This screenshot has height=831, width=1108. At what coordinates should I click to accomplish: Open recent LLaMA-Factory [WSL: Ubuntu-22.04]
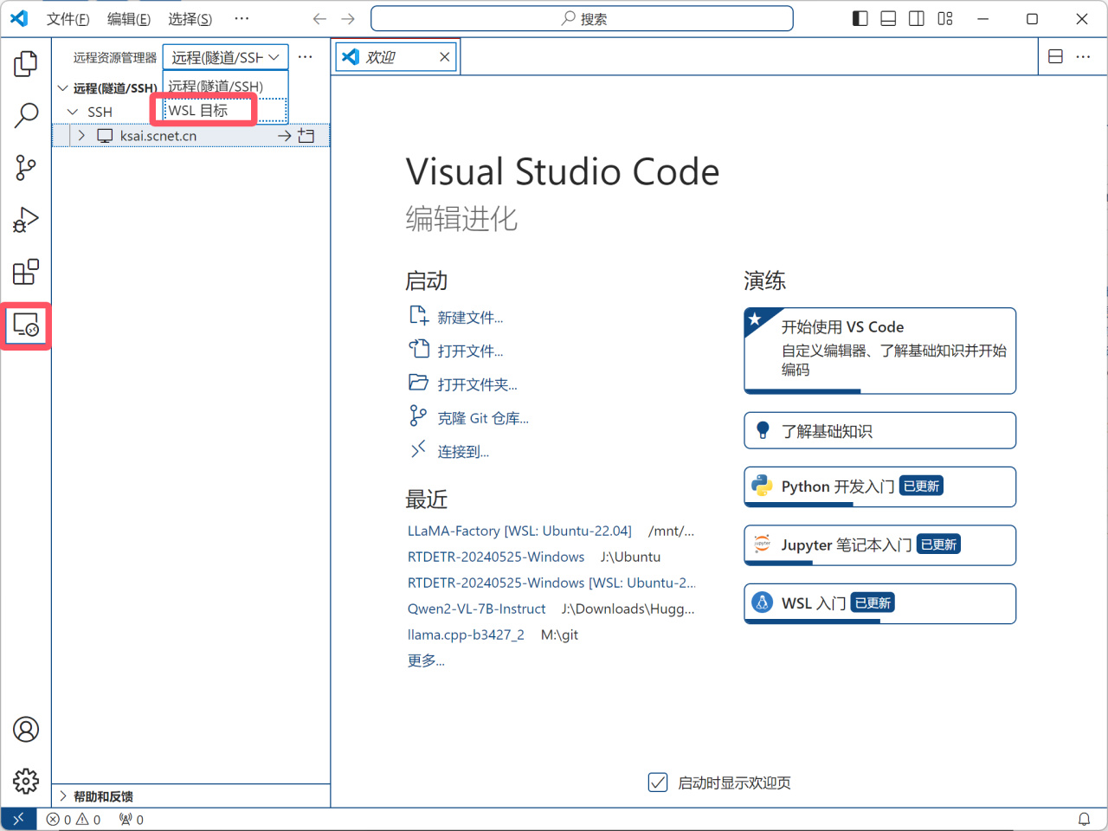(519, 531)
